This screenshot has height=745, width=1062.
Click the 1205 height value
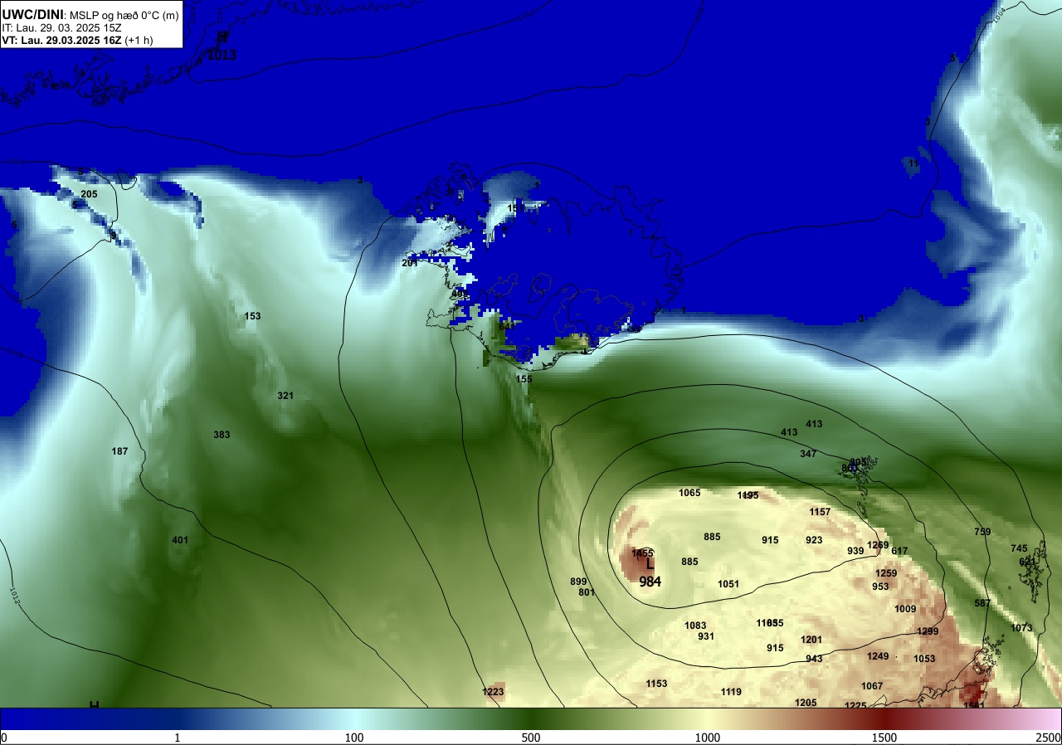tap(806, 703)
